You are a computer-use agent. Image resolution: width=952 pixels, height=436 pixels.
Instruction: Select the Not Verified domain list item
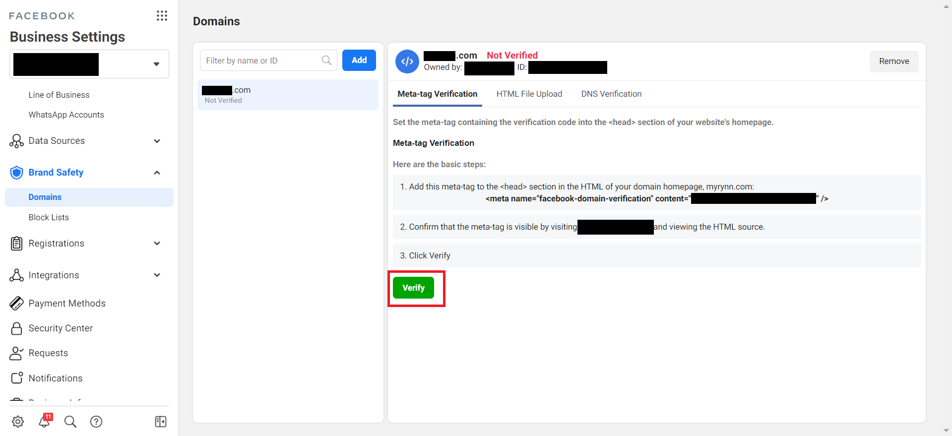288,95
